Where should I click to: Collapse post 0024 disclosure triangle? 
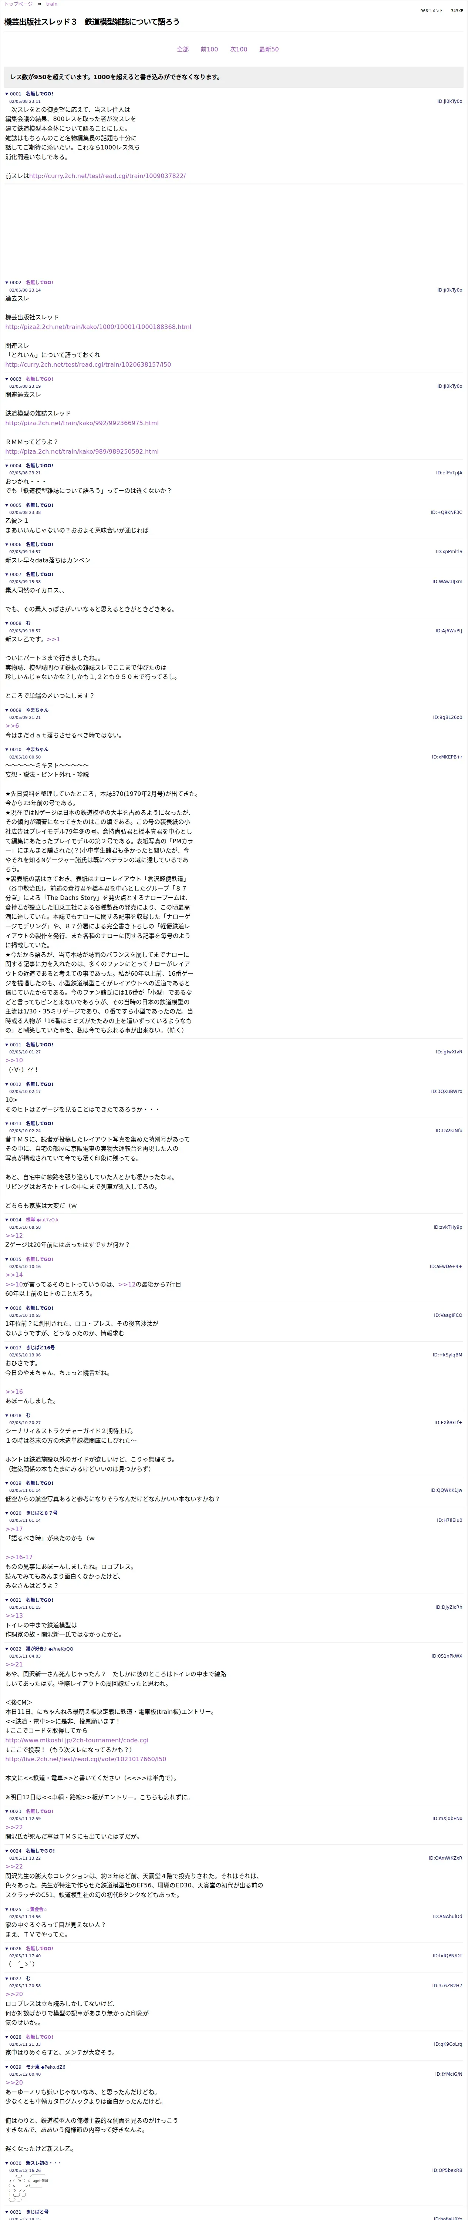7,1851
